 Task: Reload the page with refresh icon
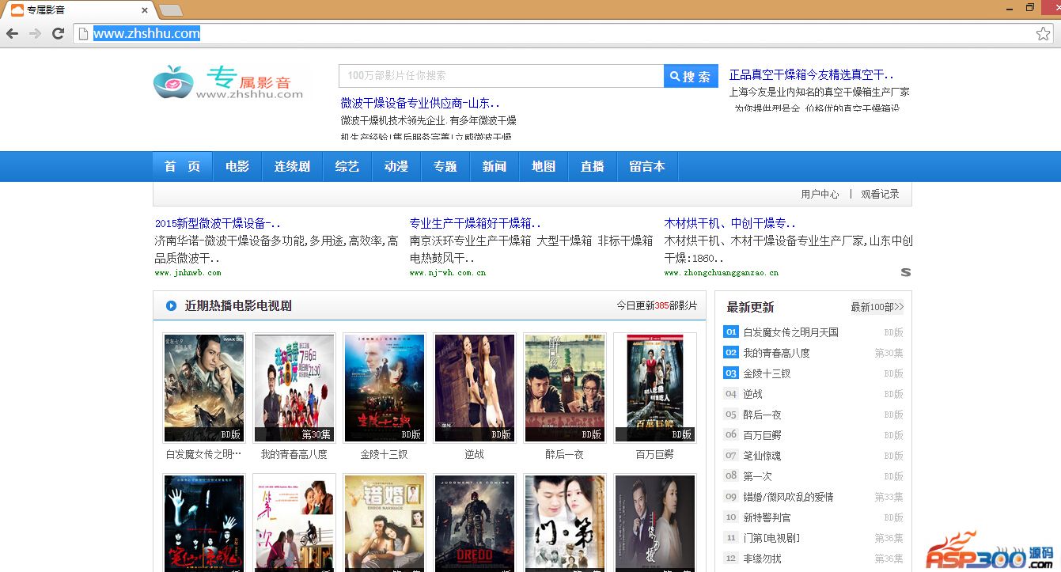[58, 33]
